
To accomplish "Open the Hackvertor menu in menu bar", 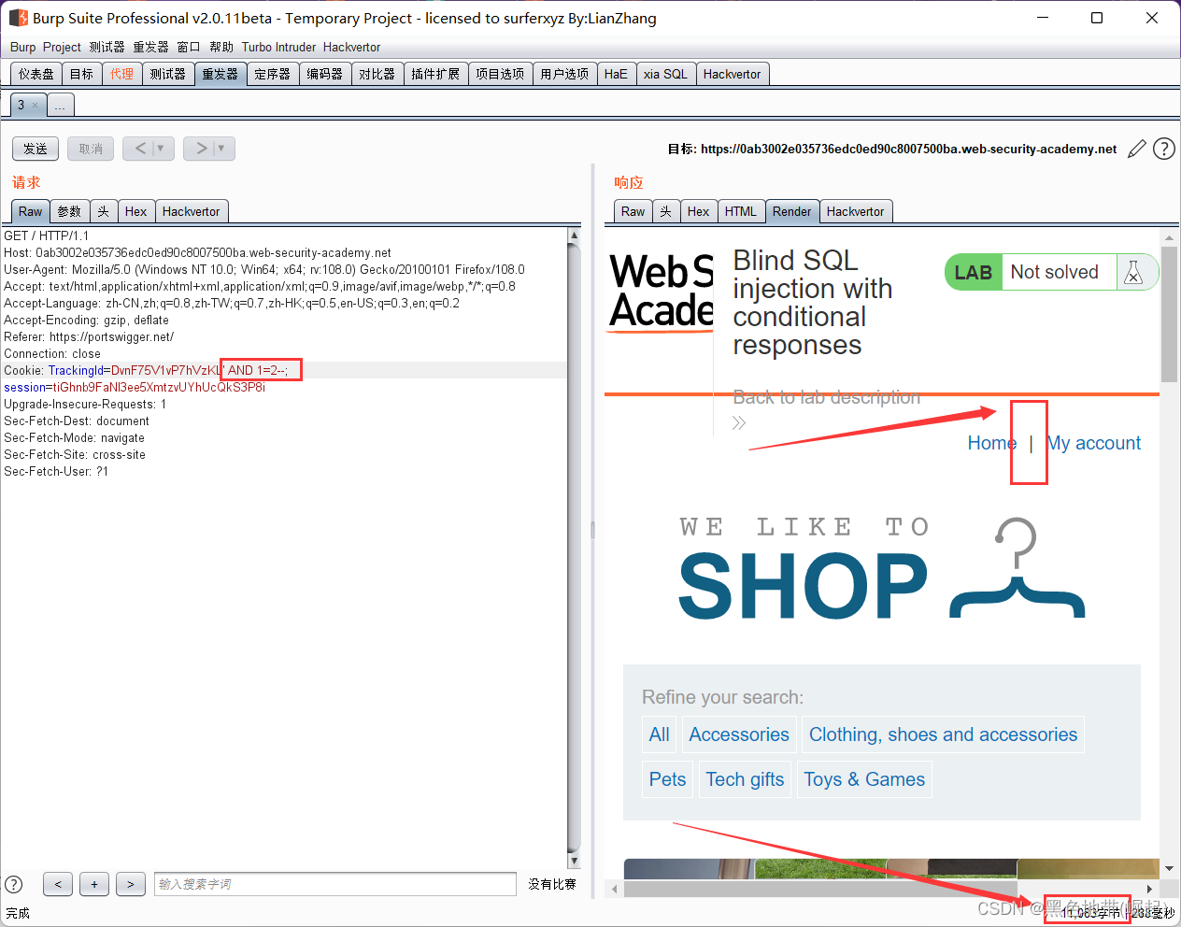I will pyautogui.click(x=351, y=47).
